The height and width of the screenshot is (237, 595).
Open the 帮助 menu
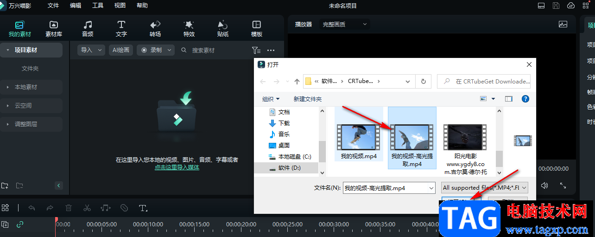point(142,6)
